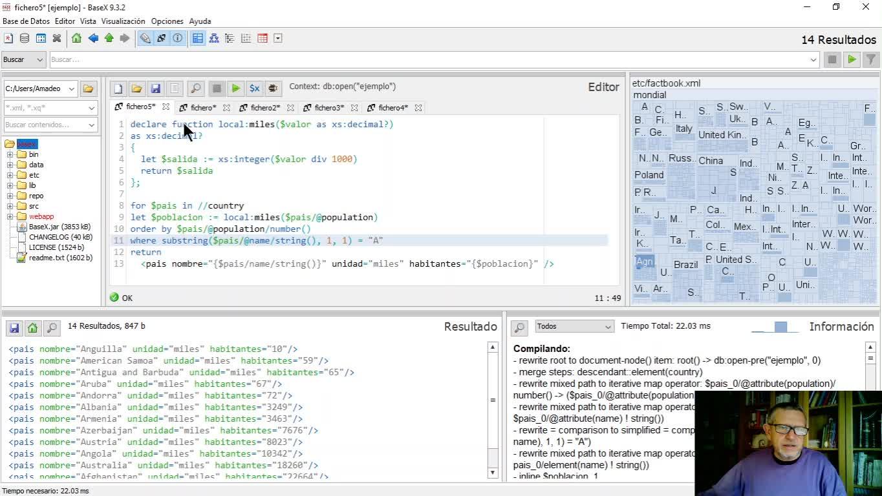This screenshot has width=882, height=496.
Task: Open editor search with magnifier icon
Action: (195, 88)
